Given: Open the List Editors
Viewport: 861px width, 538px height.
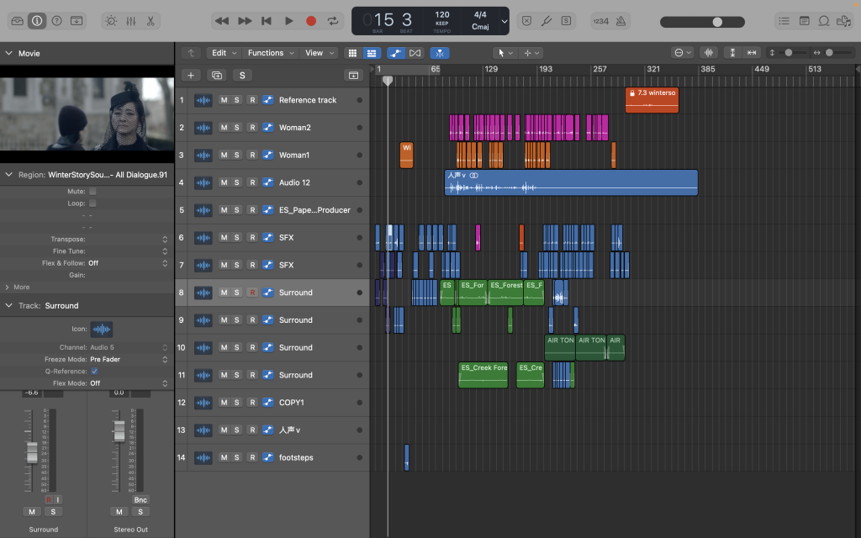Looking at the screenshot, I should pyautogui.click(x=784, y=21).
